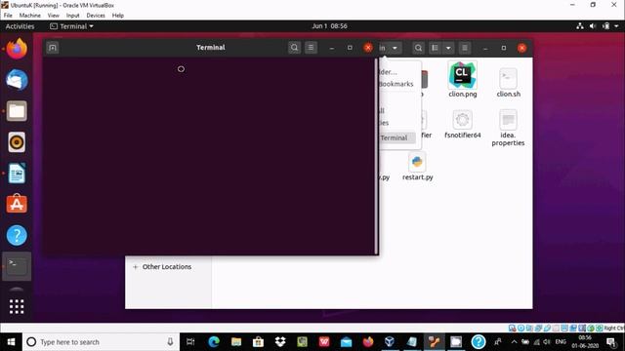Click the date and time in top bar

(x=330, y=26)
